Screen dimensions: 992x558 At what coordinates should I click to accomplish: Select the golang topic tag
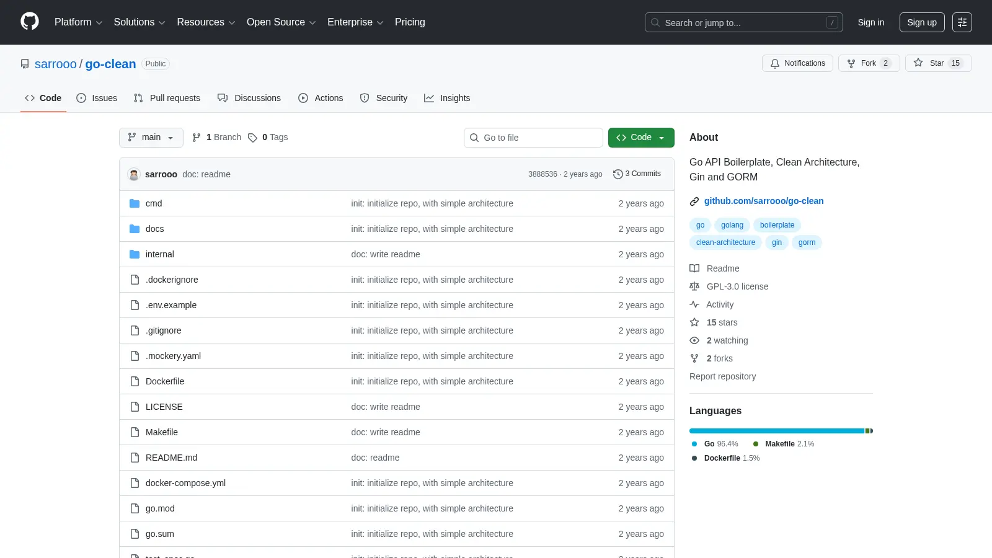[732, 225]
